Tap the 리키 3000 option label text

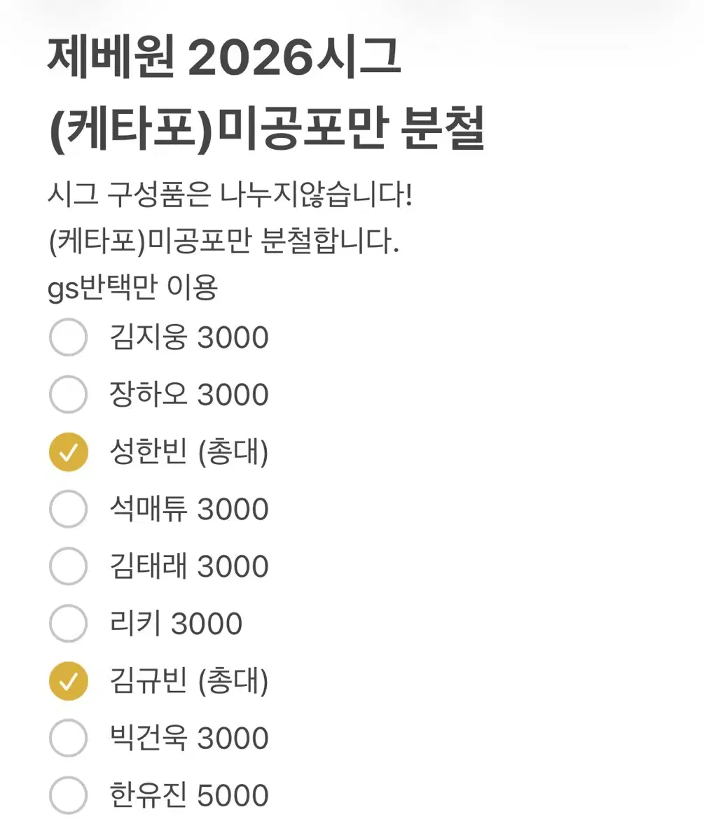[176, 624]
